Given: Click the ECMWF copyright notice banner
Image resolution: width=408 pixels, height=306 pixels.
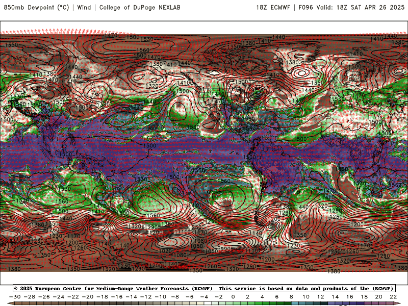Looking at the screenshot, I should tap(204, 288).
